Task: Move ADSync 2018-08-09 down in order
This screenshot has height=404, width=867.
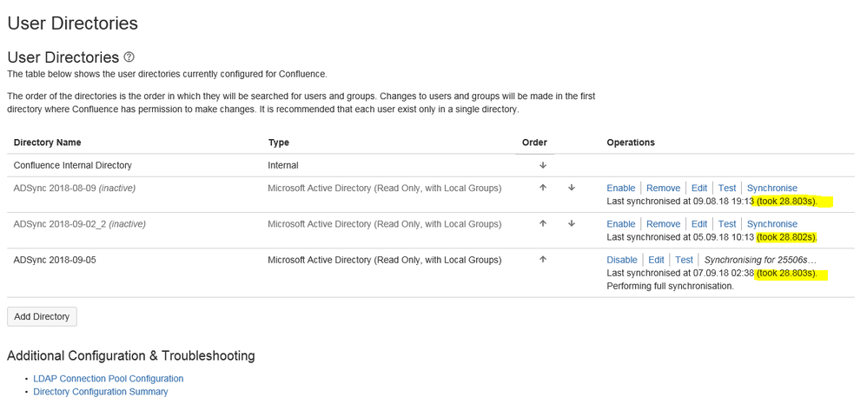Action: tap(572, 188)
